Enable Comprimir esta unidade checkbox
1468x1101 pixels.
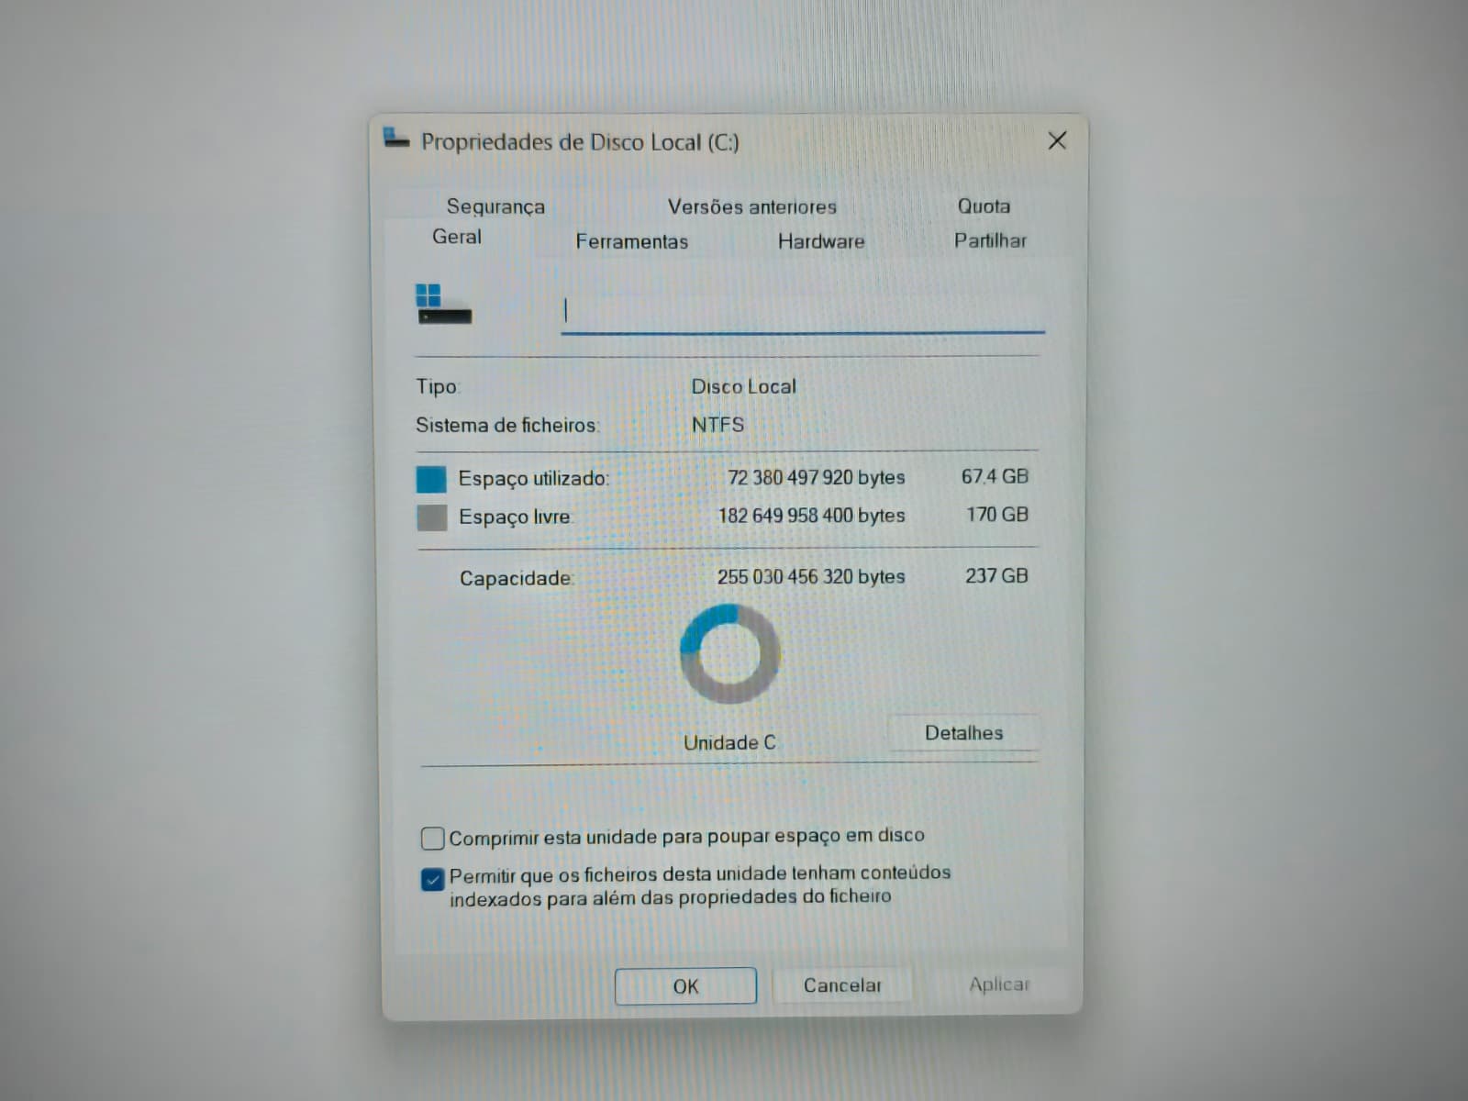click(432, 839)
